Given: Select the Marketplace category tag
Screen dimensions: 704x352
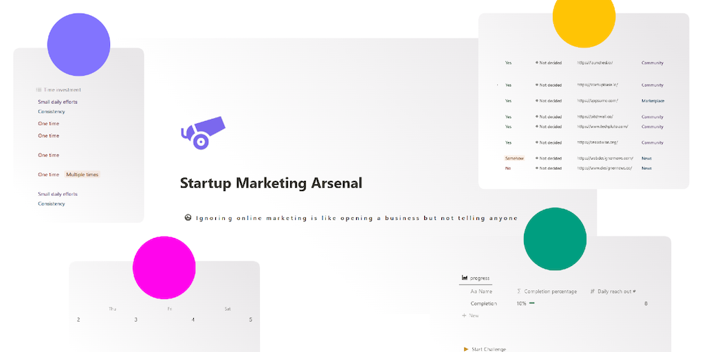Looking at the screenshot, I should 652,101.
